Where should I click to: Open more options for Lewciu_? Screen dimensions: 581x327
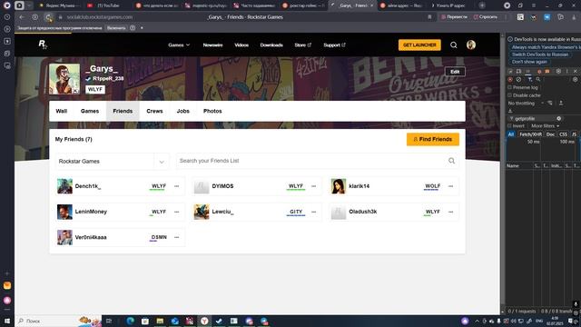(x=314, y=212)
